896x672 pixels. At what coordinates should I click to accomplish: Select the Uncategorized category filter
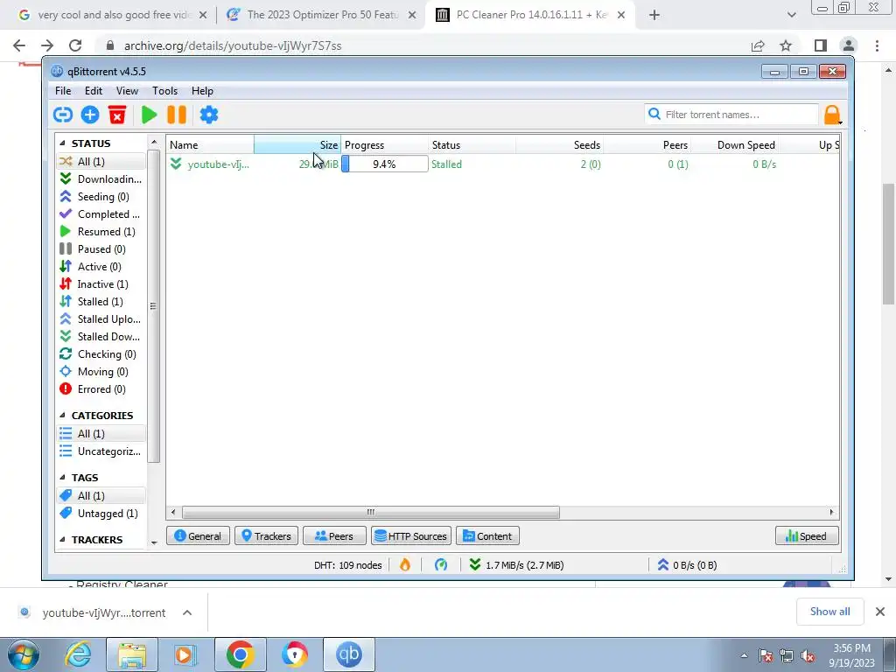(101, 451)
